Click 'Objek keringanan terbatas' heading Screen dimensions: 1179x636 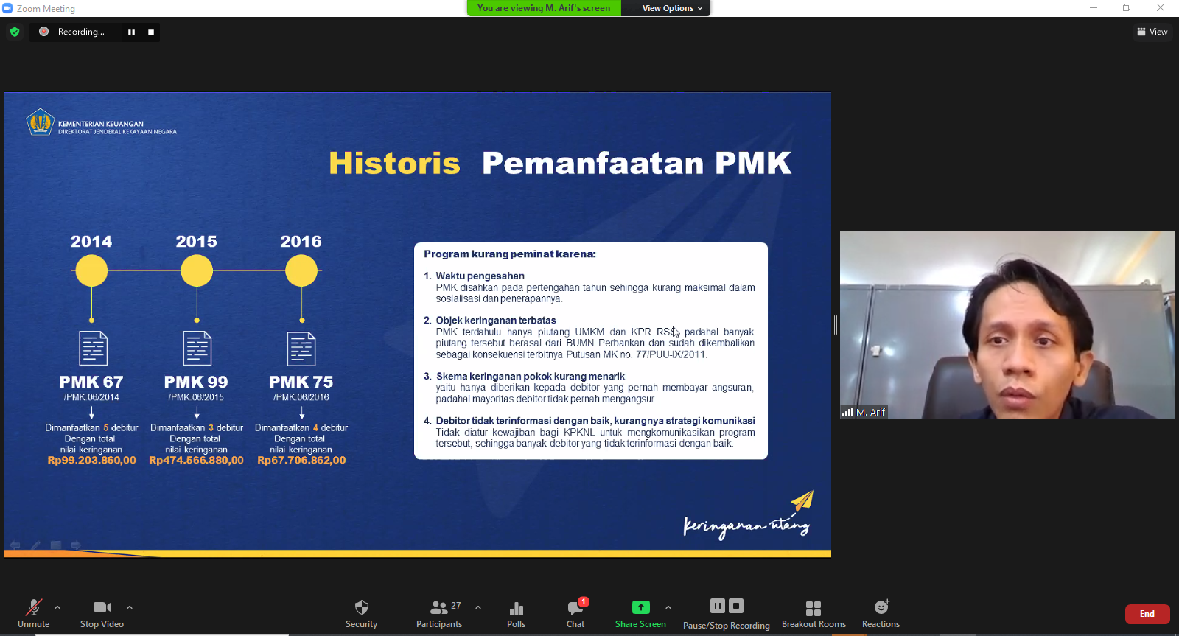(496, 320)
